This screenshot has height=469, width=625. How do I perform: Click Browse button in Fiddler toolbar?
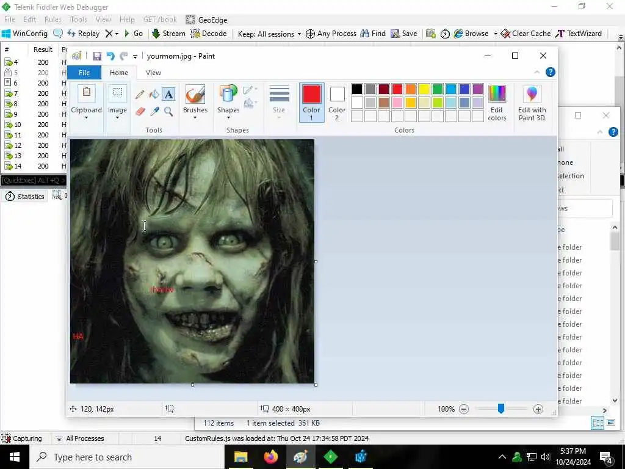point(471,34)
